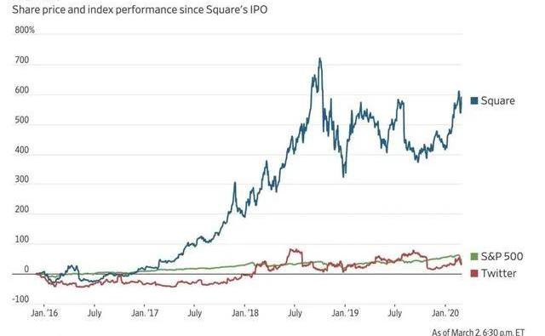Click the Square line's highest peak above 700
Image resolution: width=545 pixels, height=336 pixels.
point(320,60)
